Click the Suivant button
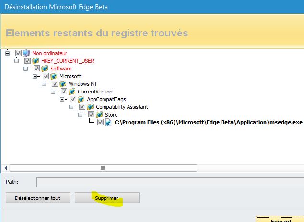The height and width of the screenshot is (222, 304). (281, 219)
